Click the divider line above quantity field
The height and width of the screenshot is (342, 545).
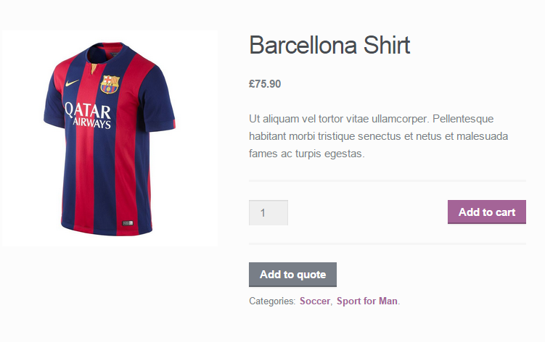[x=387, y=180]
